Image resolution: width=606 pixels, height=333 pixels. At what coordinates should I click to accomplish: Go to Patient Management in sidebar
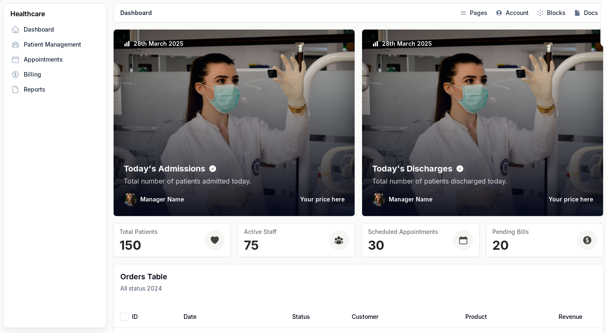point(52,45)
